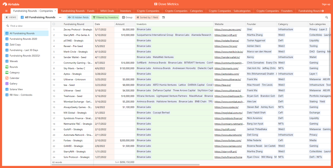Click $150,000,000 amount cell

pos(125,68)
